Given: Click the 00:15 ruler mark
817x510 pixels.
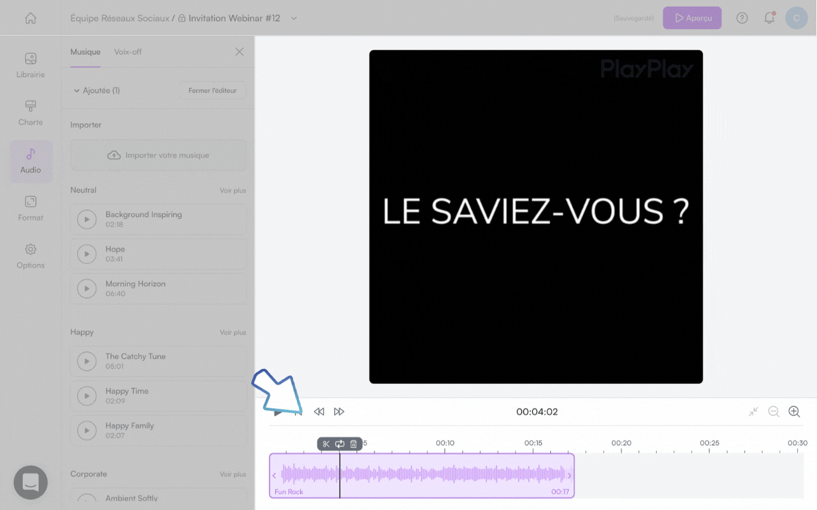Looking at the screenshot, I should pyautogui.click(x=533, y=444).
